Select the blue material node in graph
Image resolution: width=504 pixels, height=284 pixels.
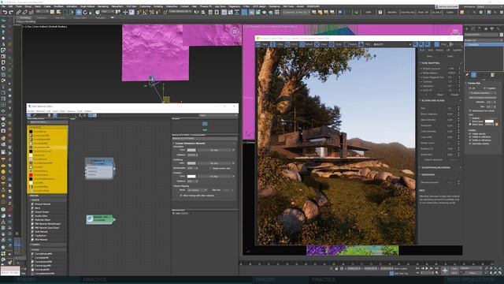(x=100, y=168)
